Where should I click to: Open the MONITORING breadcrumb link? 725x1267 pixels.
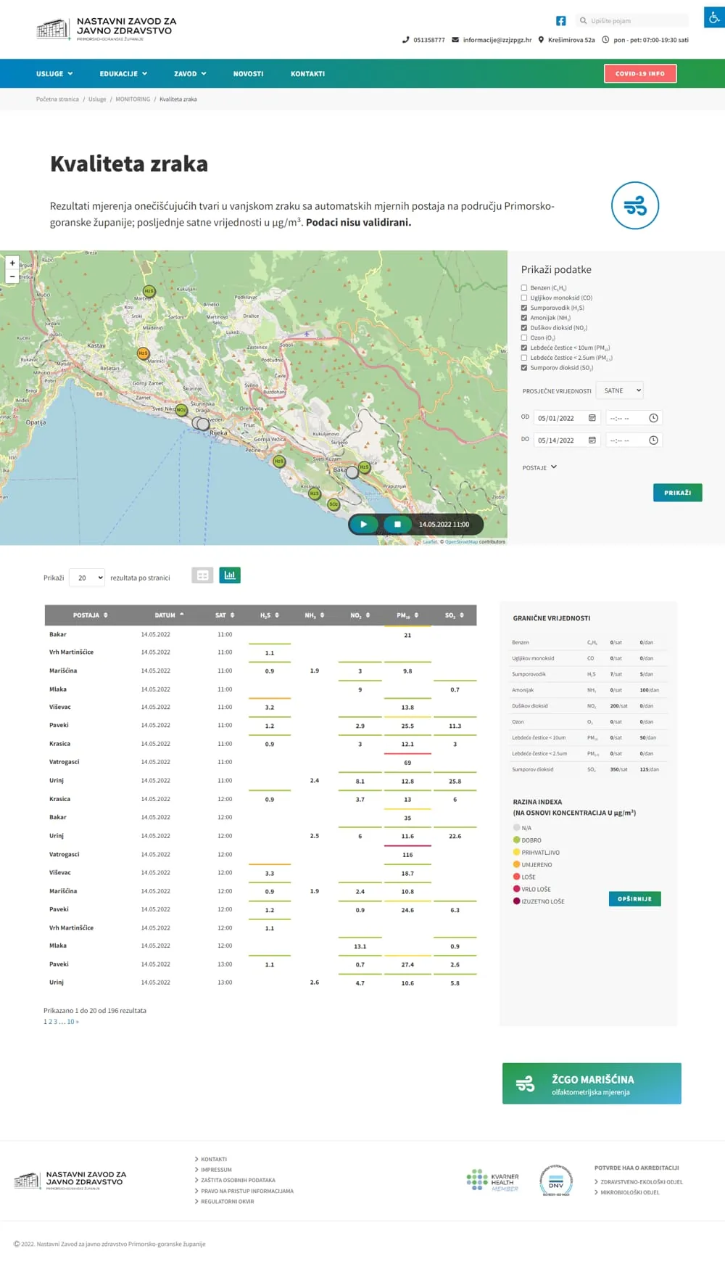coord(133,99)
